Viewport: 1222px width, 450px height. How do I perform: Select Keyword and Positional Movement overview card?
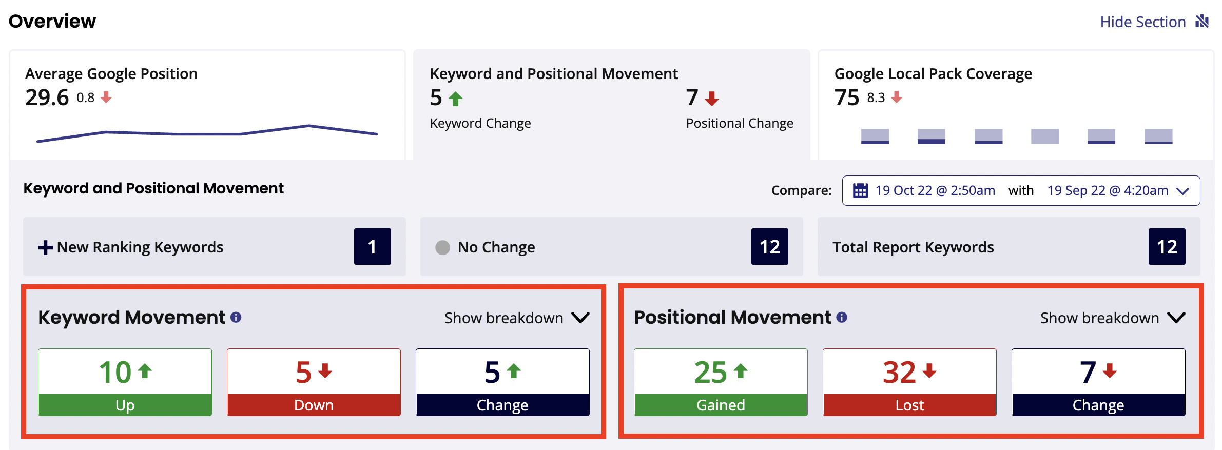tap(611, 105)
